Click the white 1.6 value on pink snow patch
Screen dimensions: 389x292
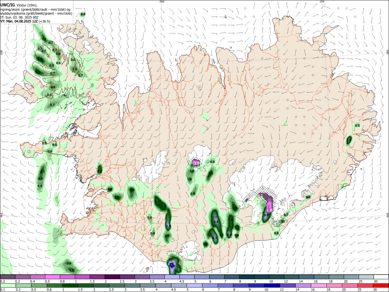[269, 210]
